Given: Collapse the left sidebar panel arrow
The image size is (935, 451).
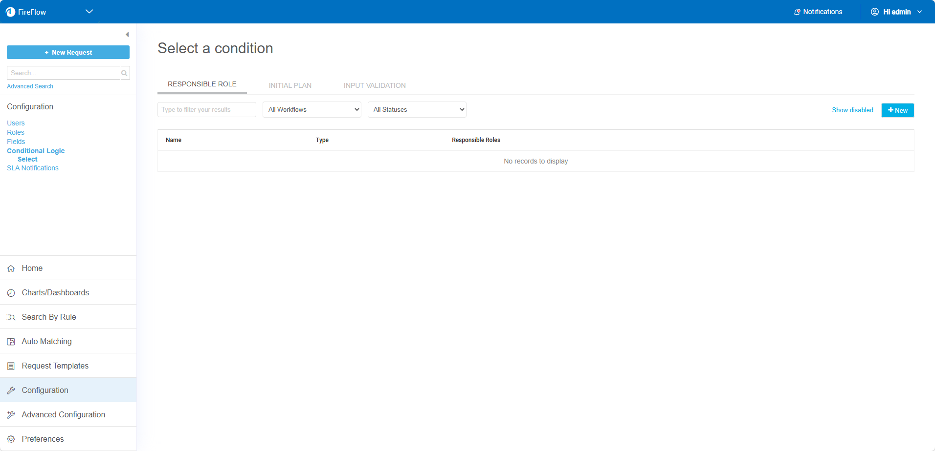Looking at the screenshot, I should coord(127,35).
